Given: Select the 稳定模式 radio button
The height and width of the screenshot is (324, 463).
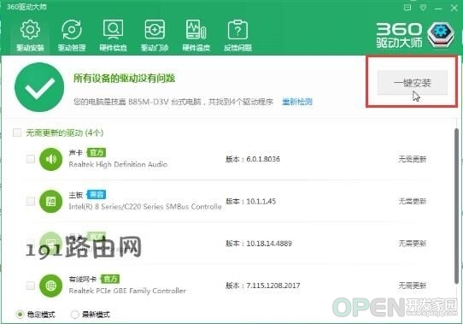Looking at the screenshot, I should (x=20, y=315).
